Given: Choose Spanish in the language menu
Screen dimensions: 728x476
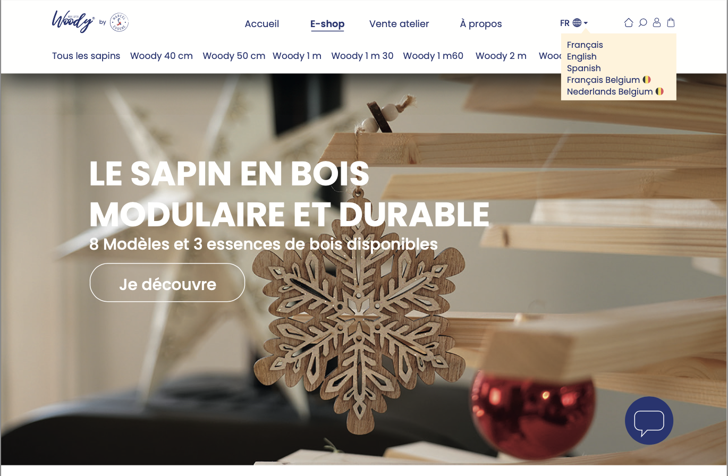Looking at the screenshot, I should tap(583, 68).
